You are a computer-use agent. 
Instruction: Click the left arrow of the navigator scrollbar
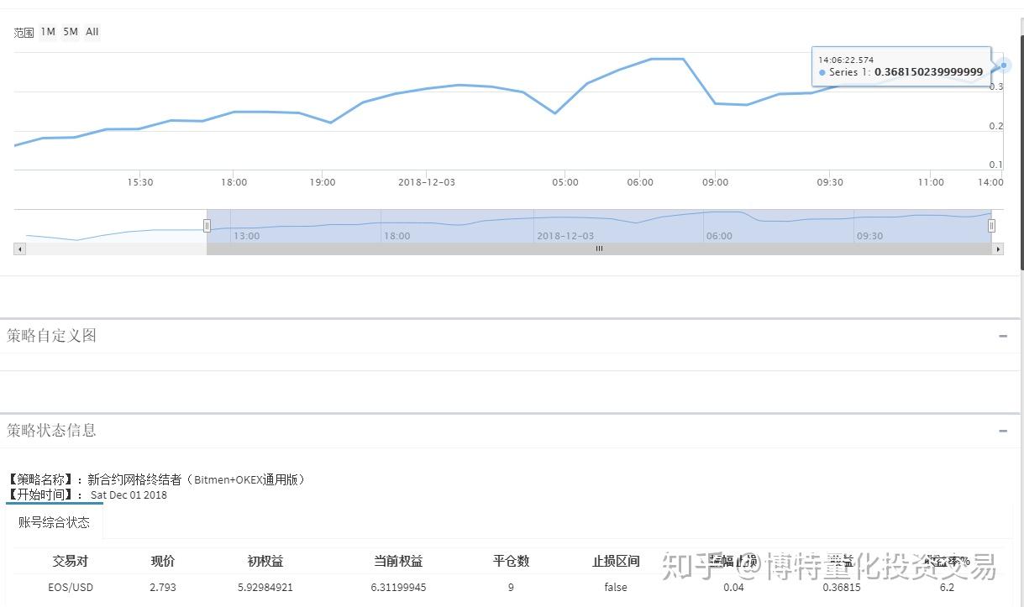19,249
